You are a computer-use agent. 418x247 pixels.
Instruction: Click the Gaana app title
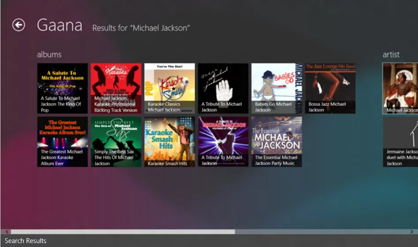60,25
